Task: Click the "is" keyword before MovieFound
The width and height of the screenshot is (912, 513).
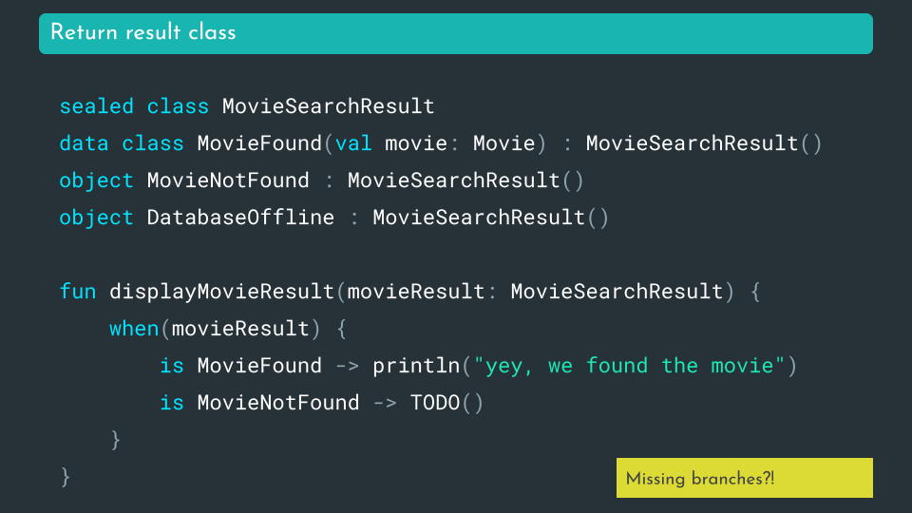Action: [x=172, y=366]
